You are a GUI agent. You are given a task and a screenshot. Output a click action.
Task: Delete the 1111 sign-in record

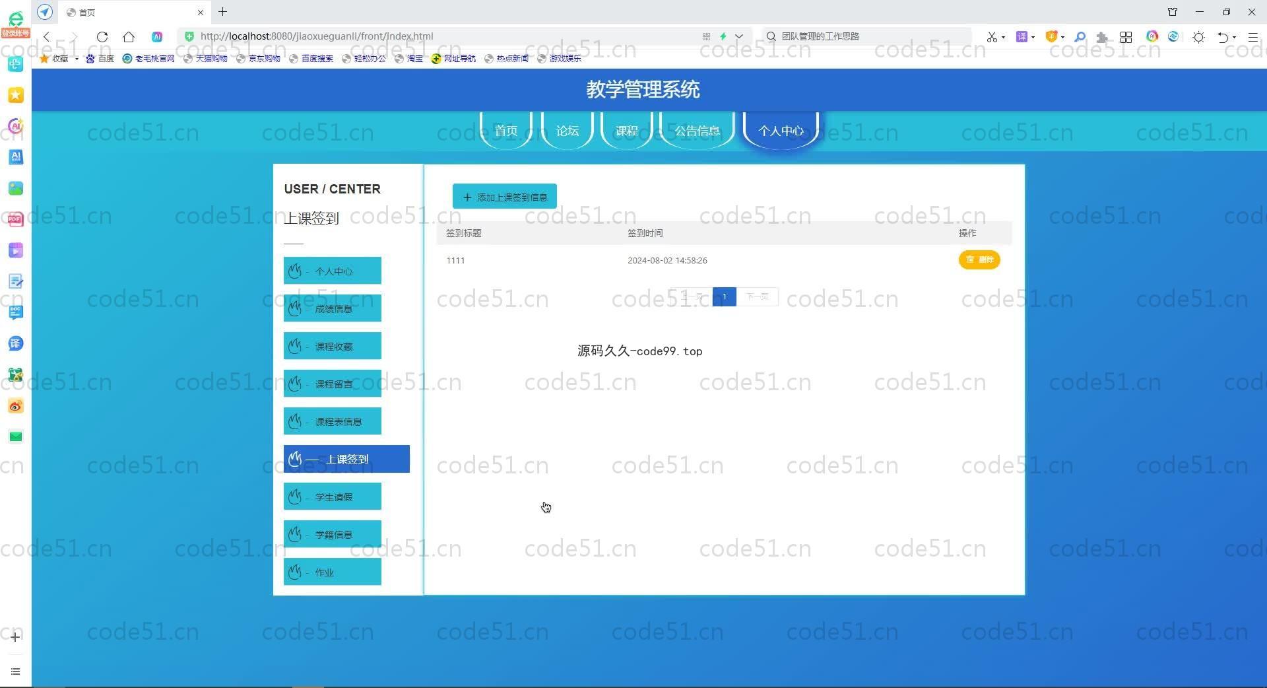pos(979,260)
